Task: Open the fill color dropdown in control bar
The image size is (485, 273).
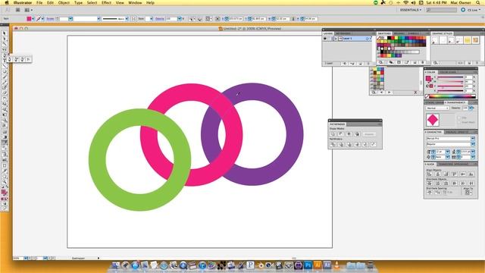Action: pos(33,19)
